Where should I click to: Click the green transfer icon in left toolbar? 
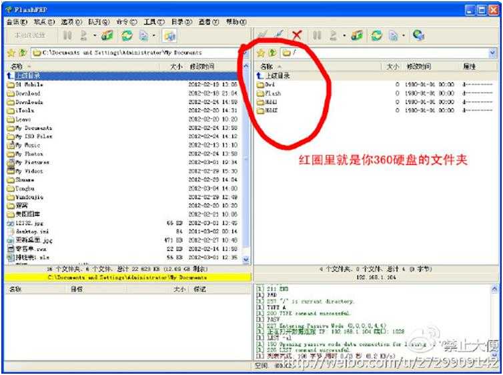(x=107, y=35)
